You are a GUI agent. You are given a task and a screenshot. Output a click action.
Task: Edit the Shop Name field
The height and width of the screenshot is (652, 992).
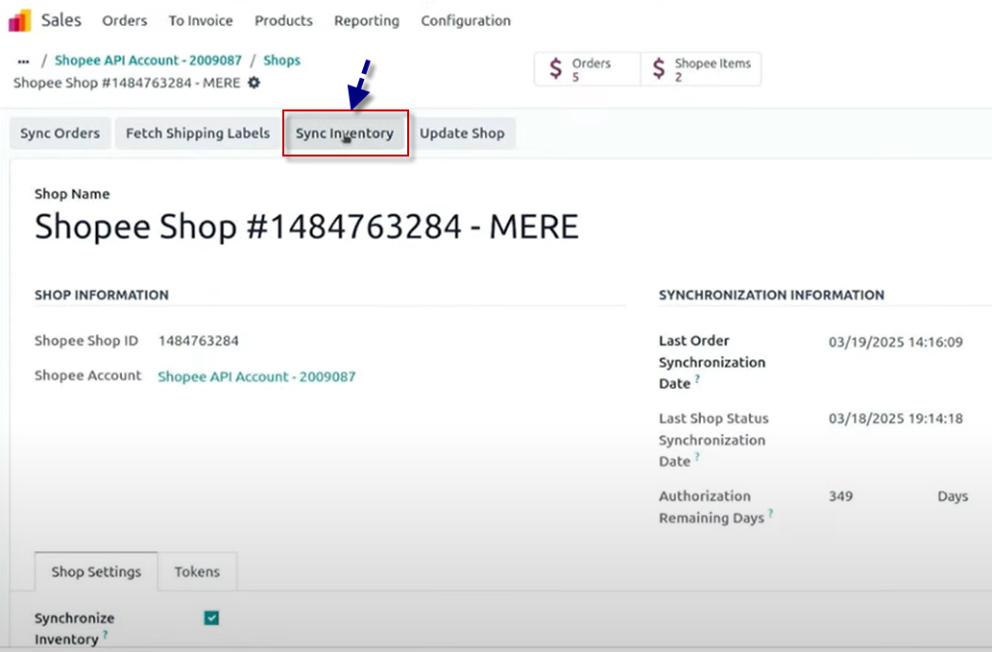click(x=307, y=227)
